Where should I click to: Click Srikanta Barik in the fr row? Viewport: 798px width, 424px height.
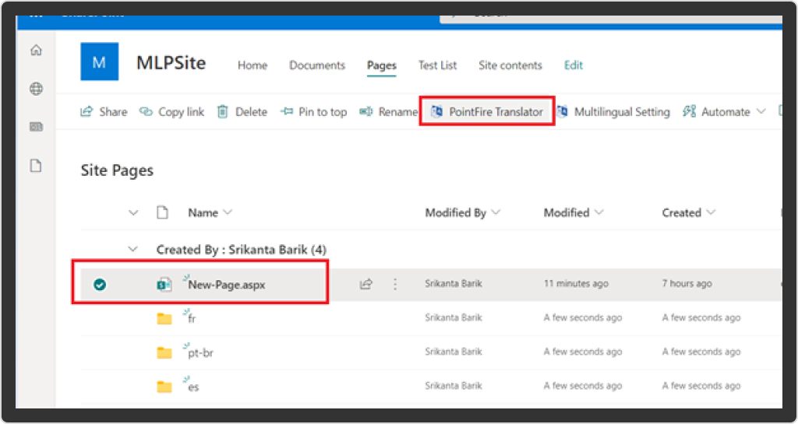coord(454,318)
